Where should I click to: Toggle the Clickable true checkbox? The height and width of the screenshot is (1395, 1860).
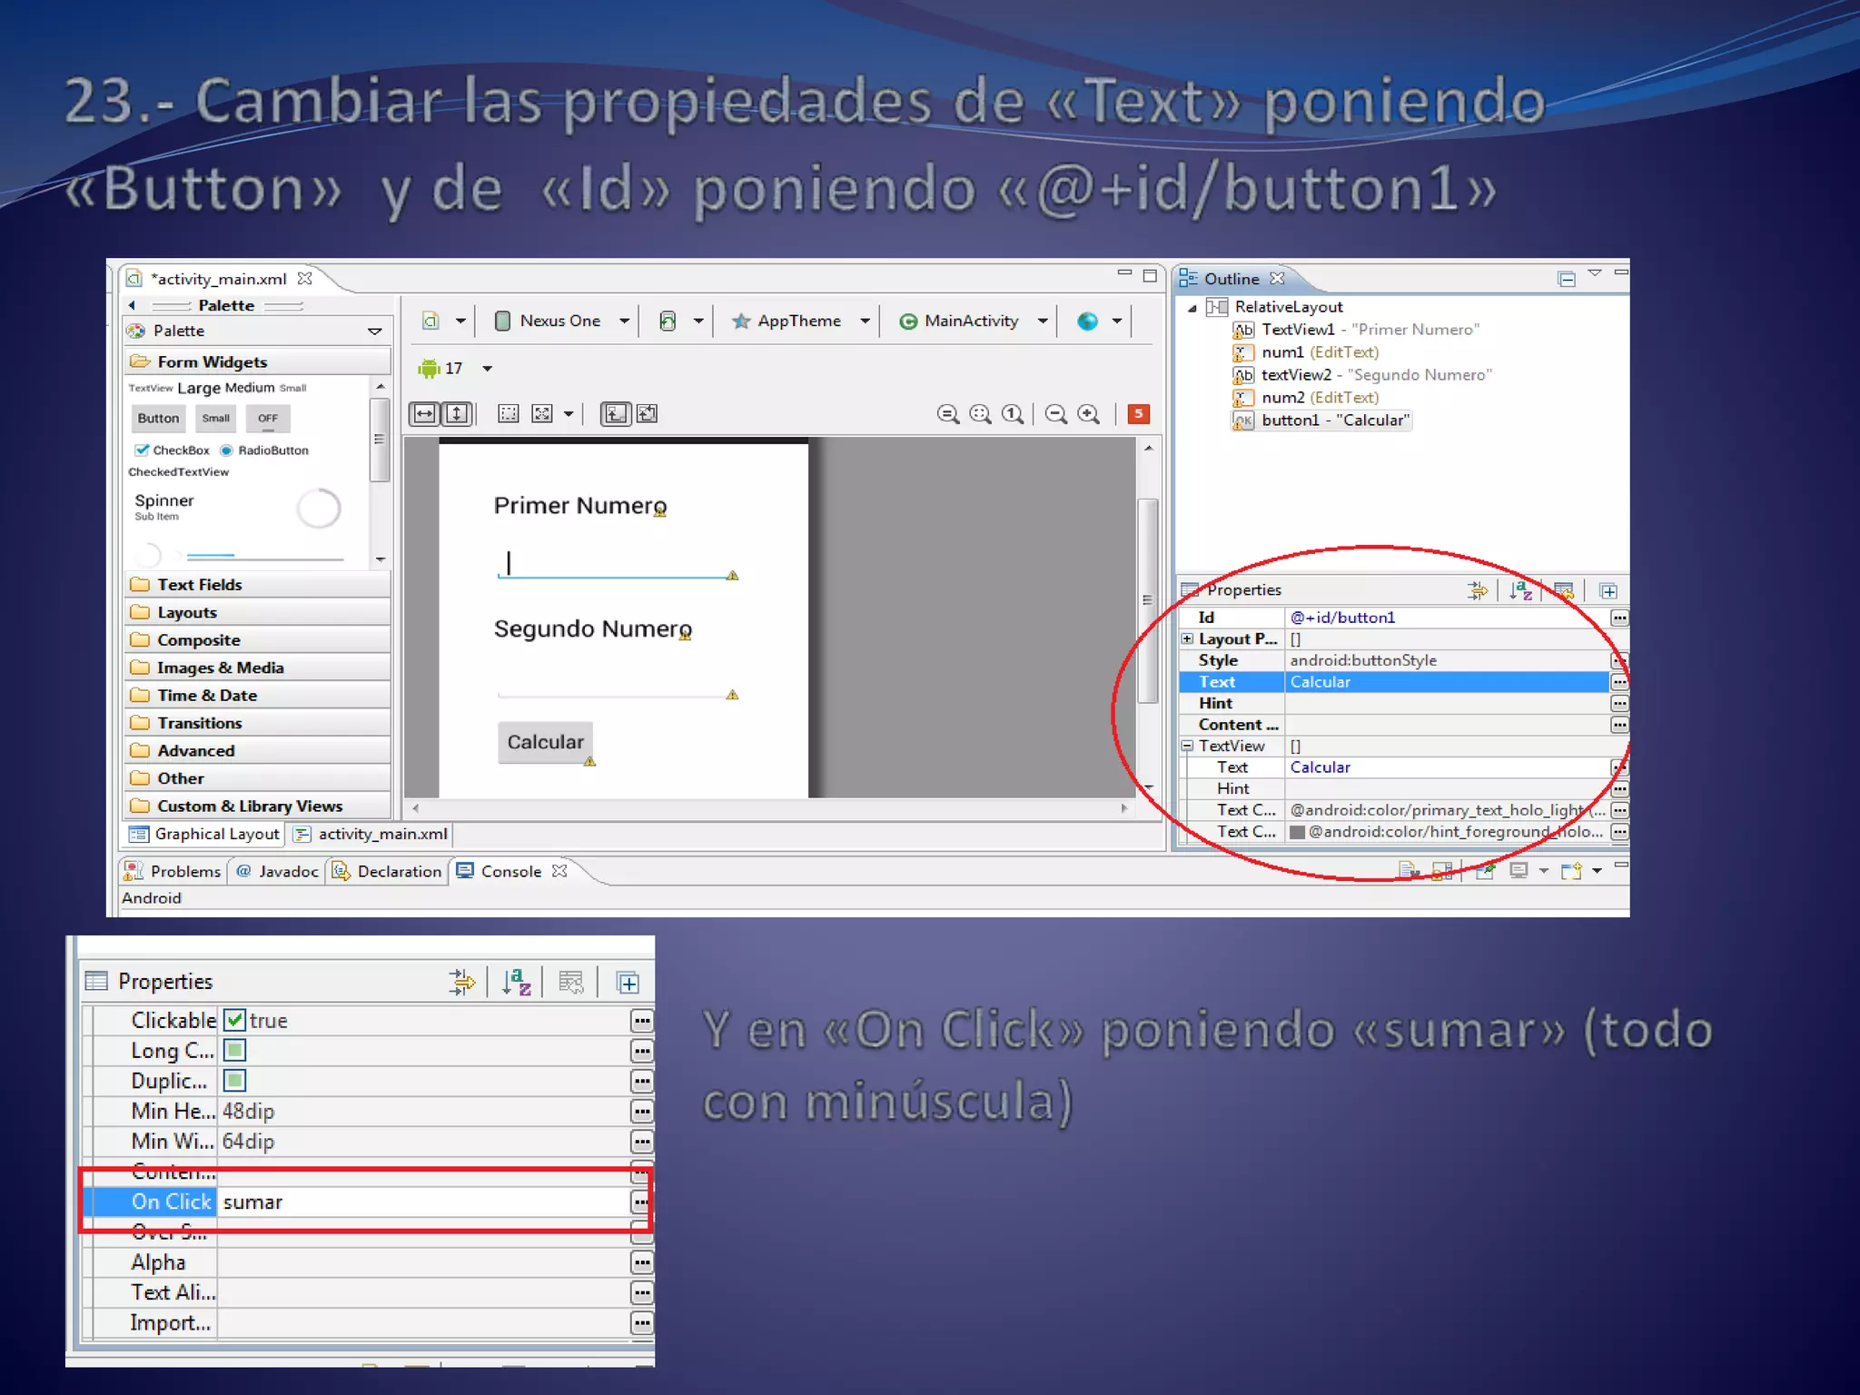234,1020
